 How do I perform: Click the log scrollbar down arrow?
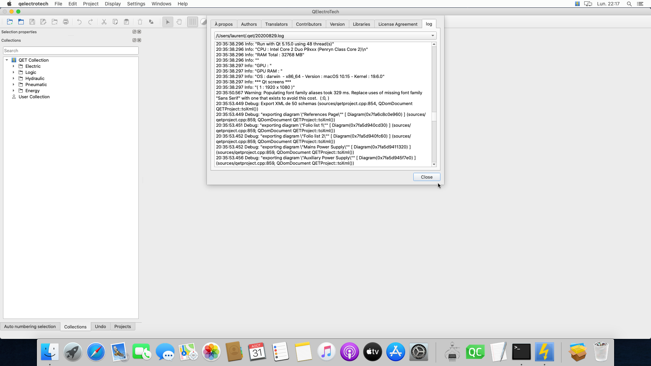point(434,164)
